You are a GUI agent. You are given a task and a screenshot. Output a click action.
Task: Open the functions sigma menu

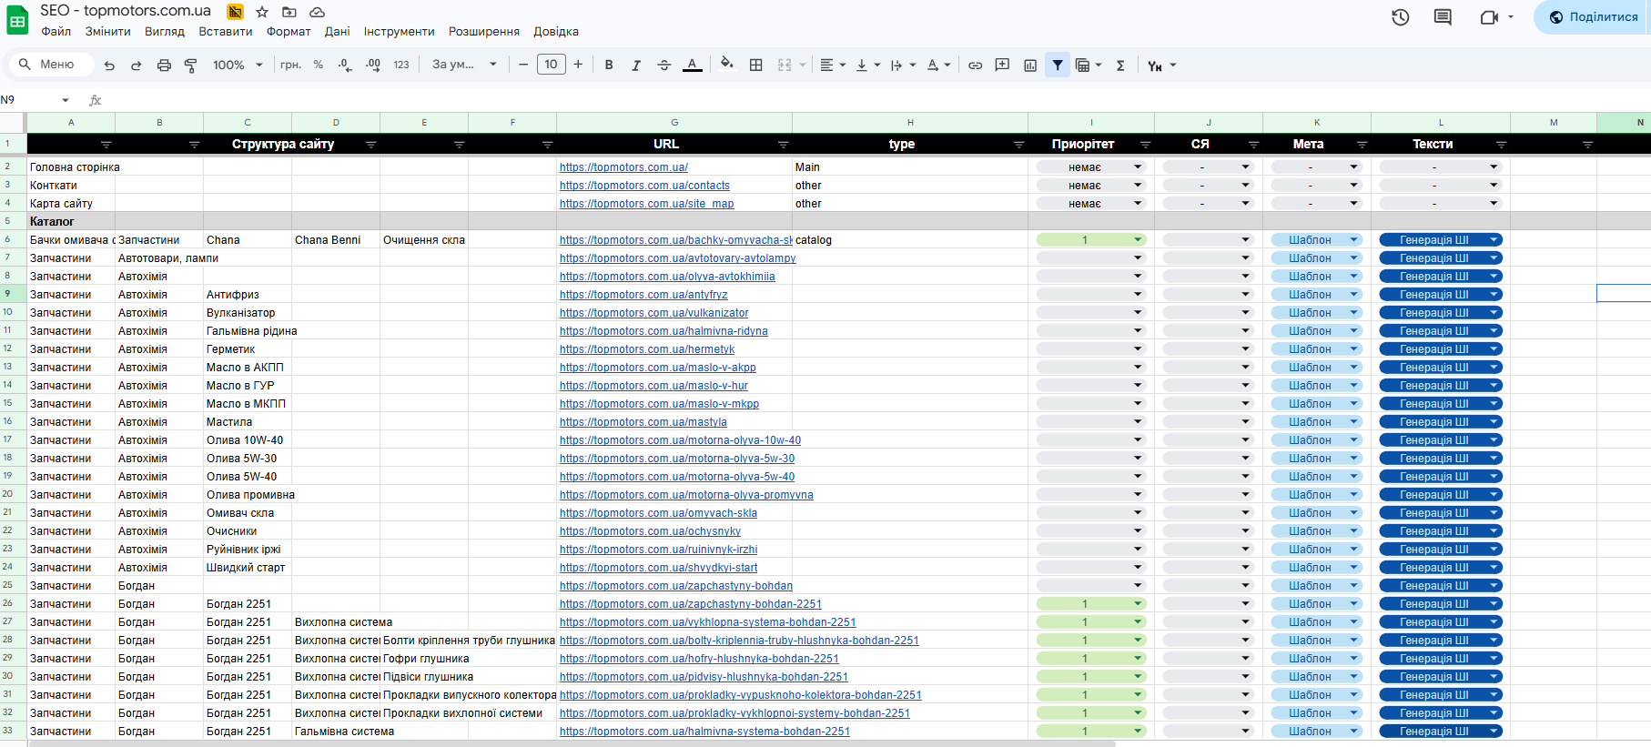pos(1120,66)
